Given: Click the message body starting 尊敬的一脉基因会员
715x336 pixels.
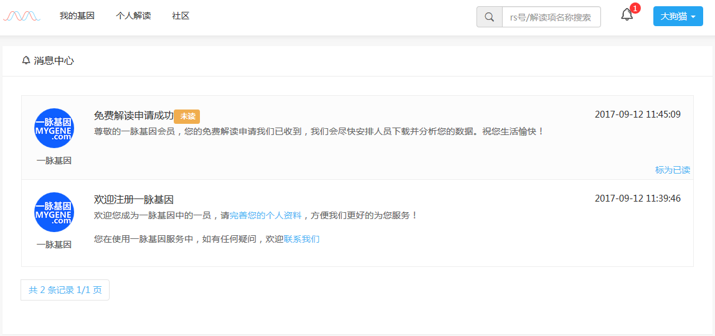Looking at the screenshot, I should point(319,131).
